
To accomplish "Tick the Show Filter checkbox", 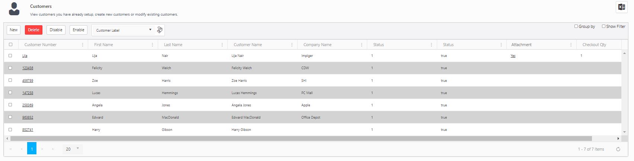I will tap(603, 26).
